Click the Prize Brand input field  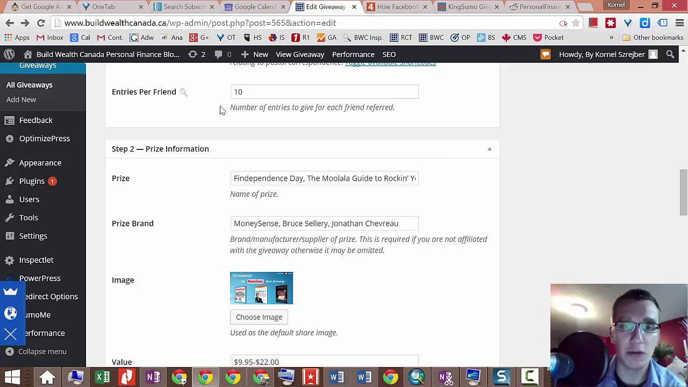click(x=324, y=224)
